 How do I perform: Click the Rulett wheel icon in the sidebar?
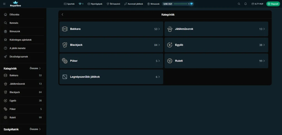tap(6, 117)
